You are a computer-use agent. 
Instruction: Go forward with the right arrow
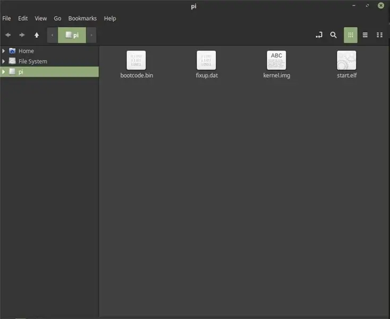[22, 35]
